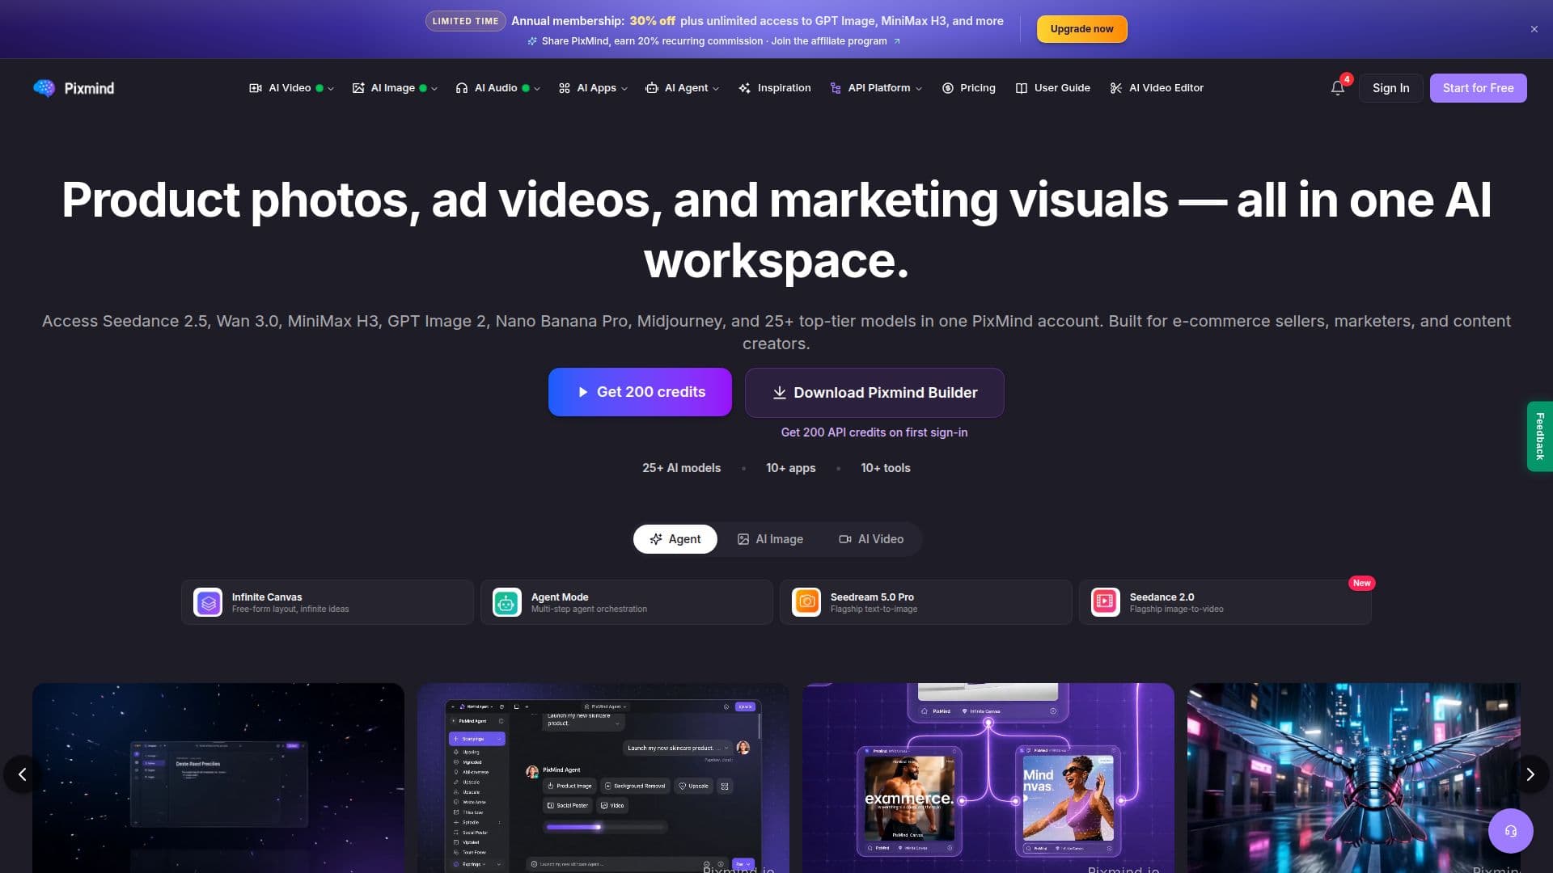Expand the AI Video dropdown chevron
The width and height of the screenshot is (1553, 873).
(x=331, y=89)
